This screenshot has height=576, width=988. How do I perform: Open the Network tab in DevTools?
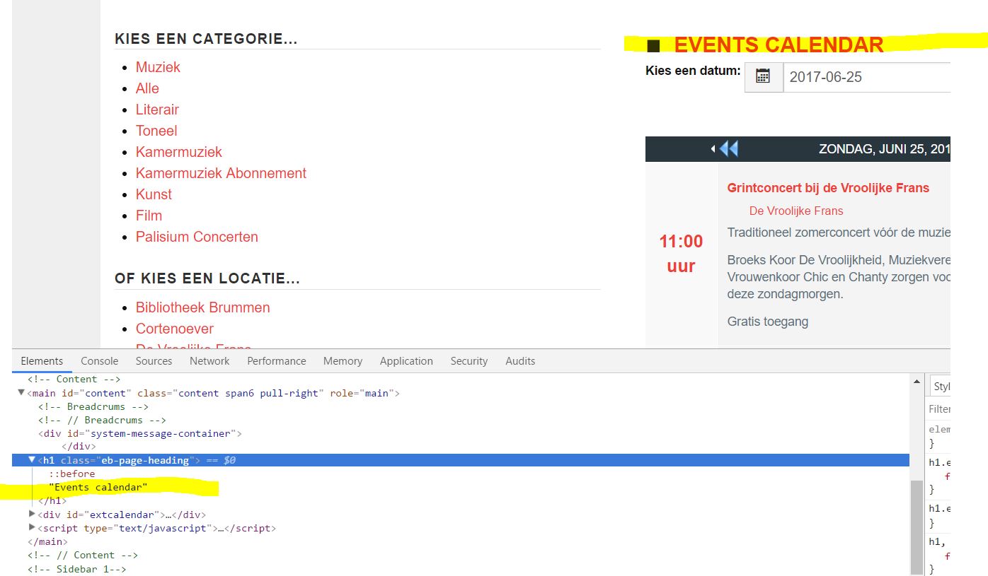pos(209,361)
